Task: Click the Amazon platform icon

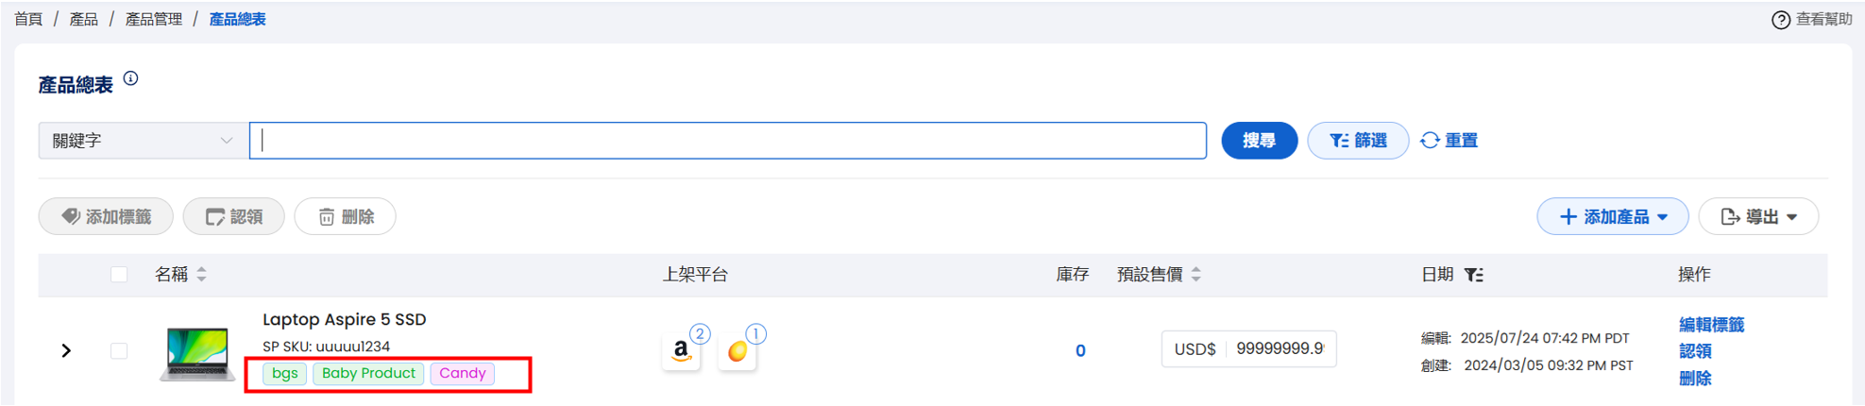Action: point(681,351)
